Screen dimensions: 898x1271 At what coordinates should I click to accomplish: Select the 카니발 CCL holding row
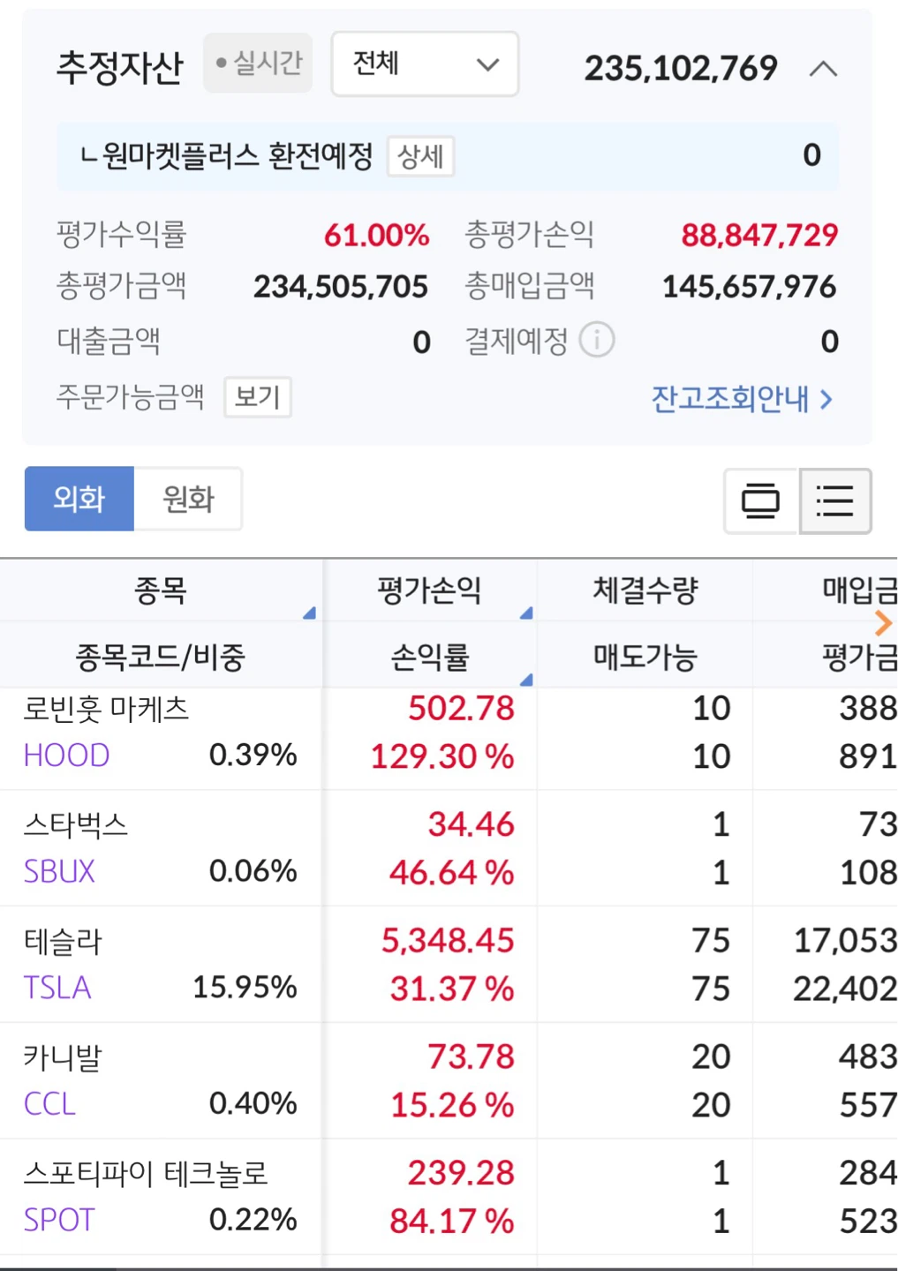click(x=449, y=1080)
